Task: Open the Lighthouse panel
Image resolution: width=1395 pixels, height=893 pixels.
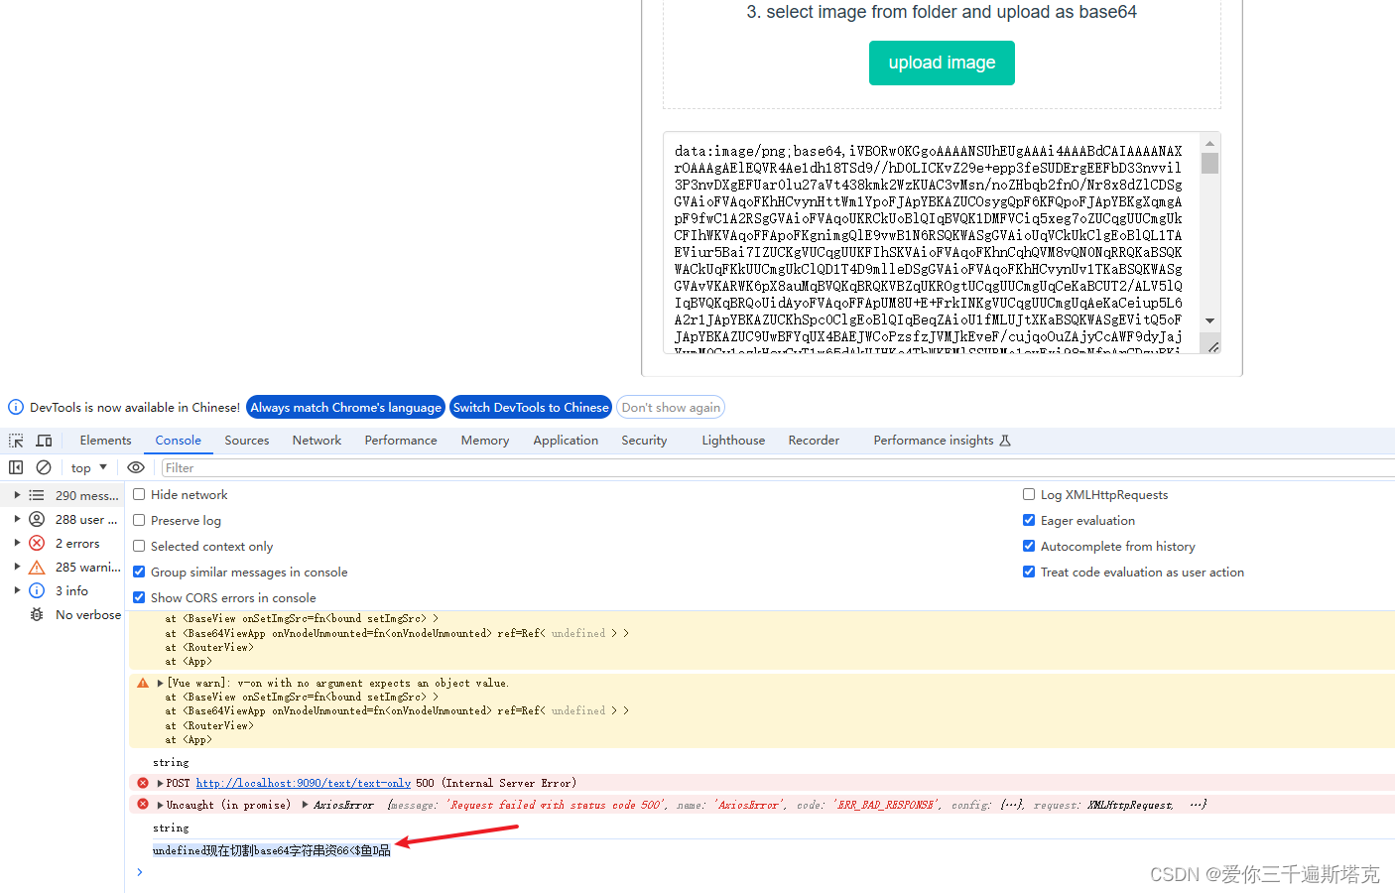Action: coord(732,440)
